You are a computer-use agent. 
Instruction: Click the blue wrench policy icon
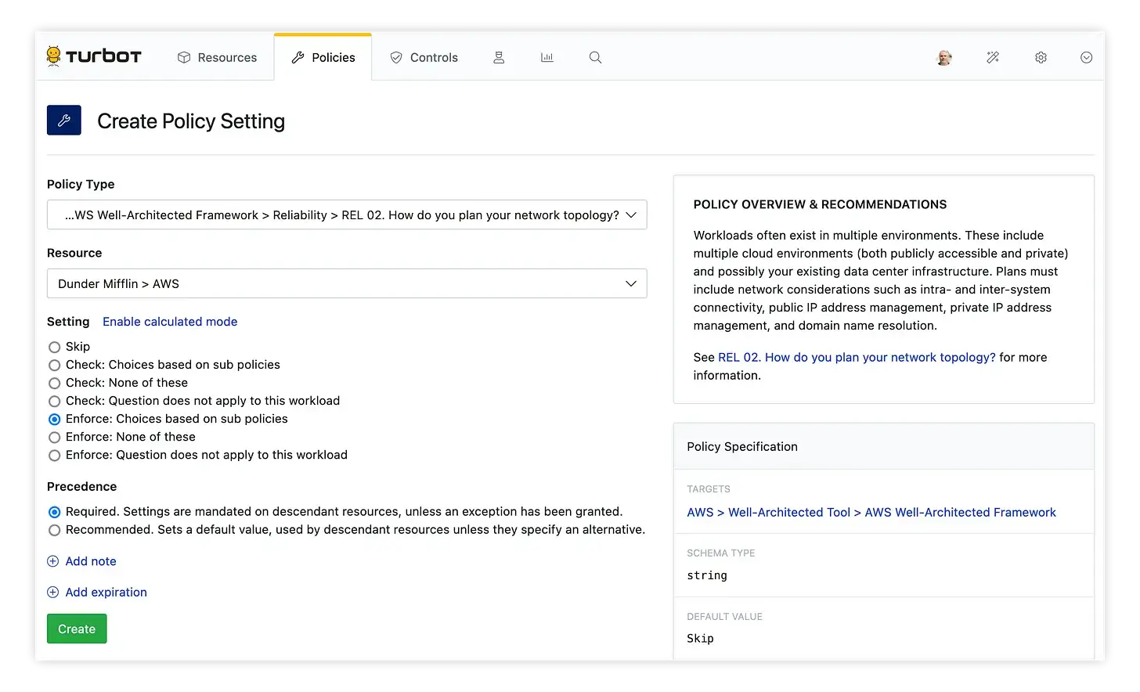tap(64, 120)
